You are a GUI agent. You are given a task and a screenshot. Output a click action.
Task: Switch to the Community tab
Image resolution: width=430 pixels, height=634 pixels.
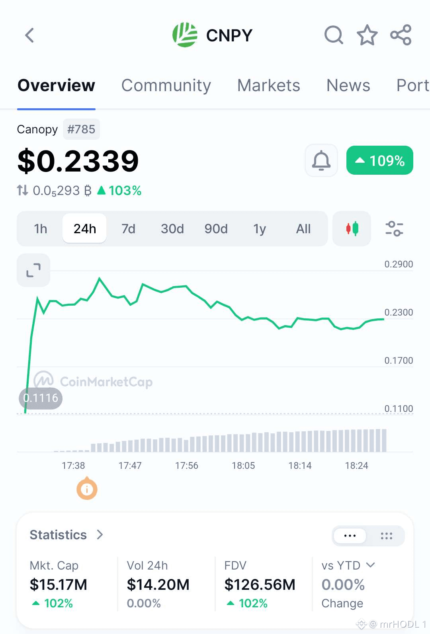click(166, 85)
